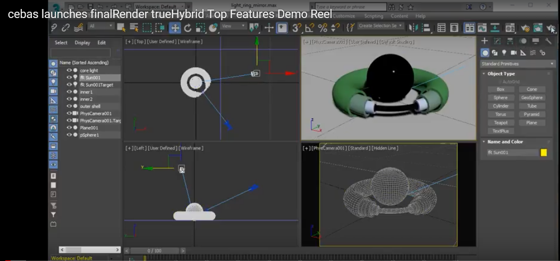Open the Schematic View icon
This screenshot has height=261, width=560.
coord(495,28)
